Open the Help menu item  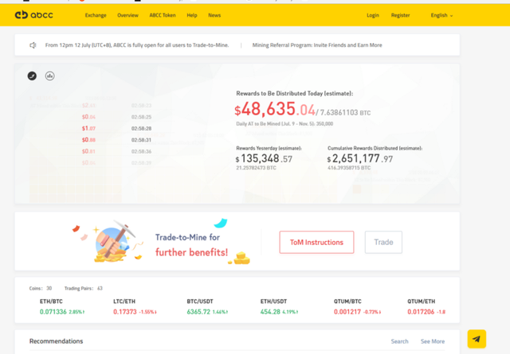192,15
